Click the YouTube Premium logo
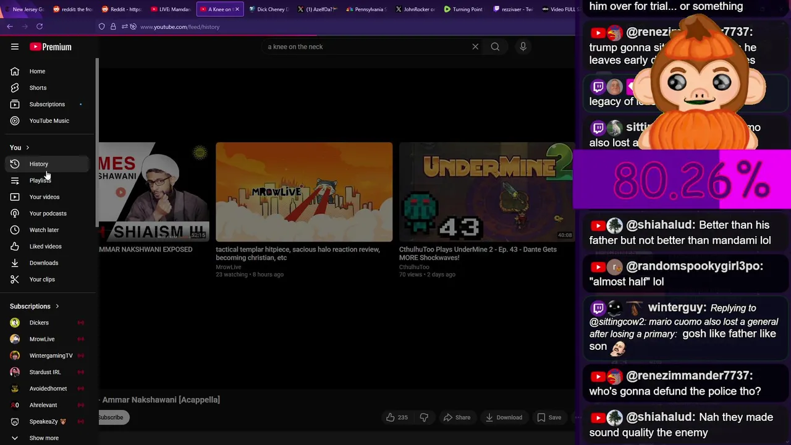This screenshot has width=791, height=445. coord(51,47)
